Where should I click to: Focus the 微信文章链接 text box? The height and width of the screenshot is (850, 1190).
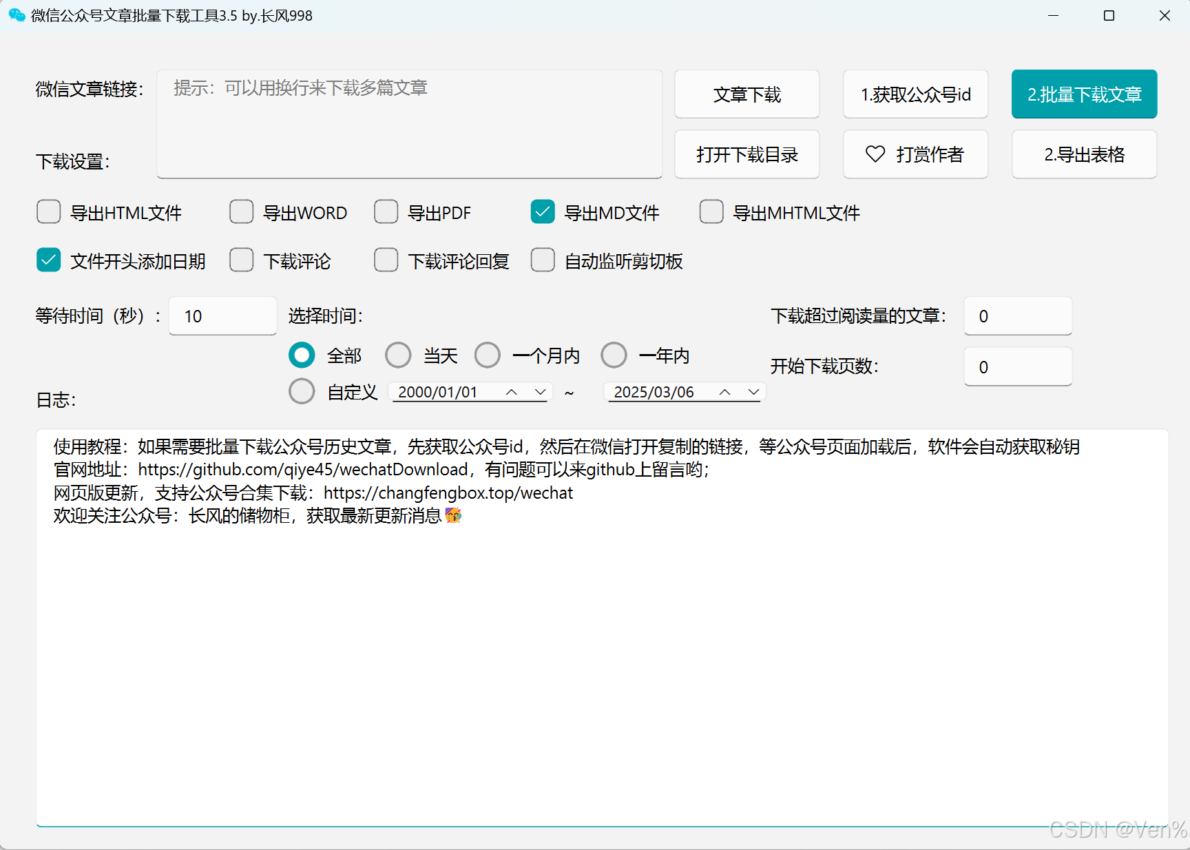(x=410, y=124)
